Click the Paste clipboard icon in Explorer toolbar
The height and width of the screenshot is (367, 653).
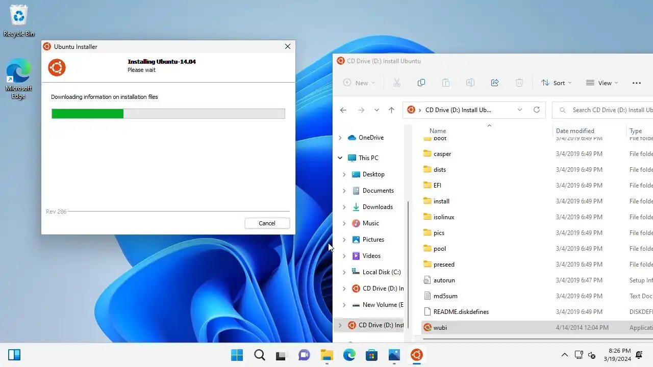click(445, 83)
